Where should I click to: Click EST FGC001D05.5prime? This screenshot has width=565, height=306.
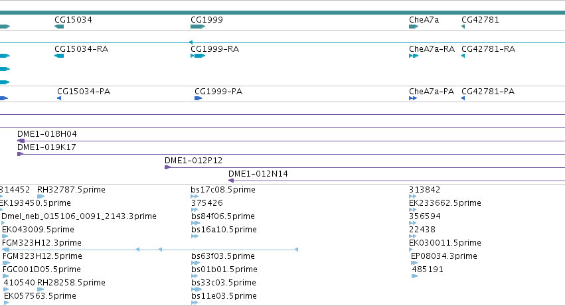pyautogui.click(x=41, y=269)
